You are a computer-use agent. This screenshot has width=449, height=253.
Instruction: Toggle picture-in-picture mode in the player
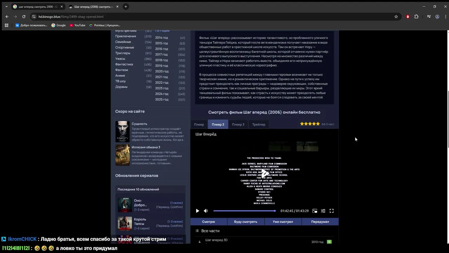[x=315, y=211]
